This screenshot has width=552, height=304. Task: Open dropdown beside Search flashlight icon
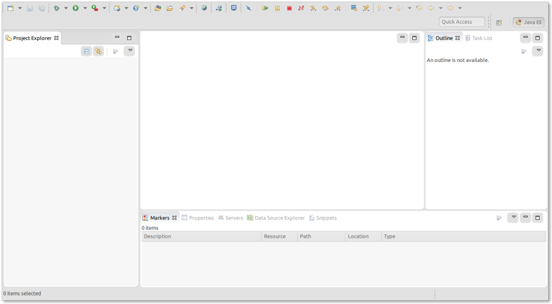coord(191,8)
